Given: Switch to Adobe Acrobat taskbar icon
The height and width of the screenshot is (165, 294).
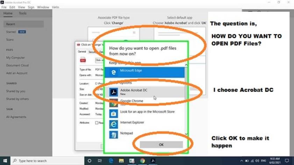Looking at the screenshot, I should pyautogui.click(x=153, y=161).
